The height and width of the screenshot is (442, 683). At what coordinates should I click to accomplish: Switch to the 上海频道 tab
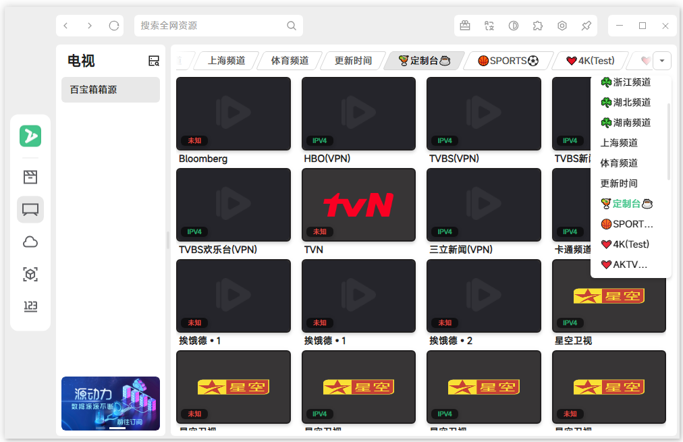pyautogui.click(x=227, y=61)
